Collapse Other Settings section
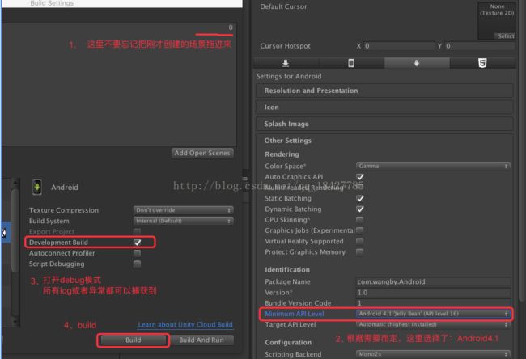This screenshot has width=526, height=359. click(384, 141)
